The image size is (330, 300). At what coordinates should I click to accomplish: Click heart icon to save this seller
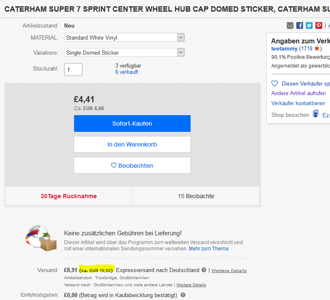[x=275, y=83]
